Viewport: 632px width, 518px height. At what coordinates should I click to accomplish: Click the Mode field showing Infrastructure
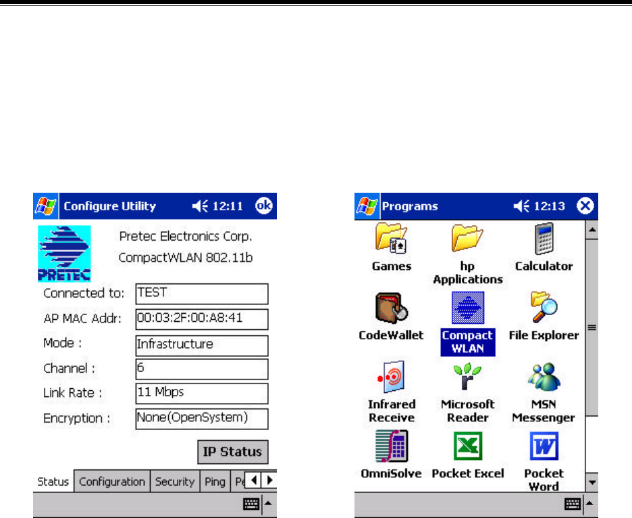click(x=202, y=346)
